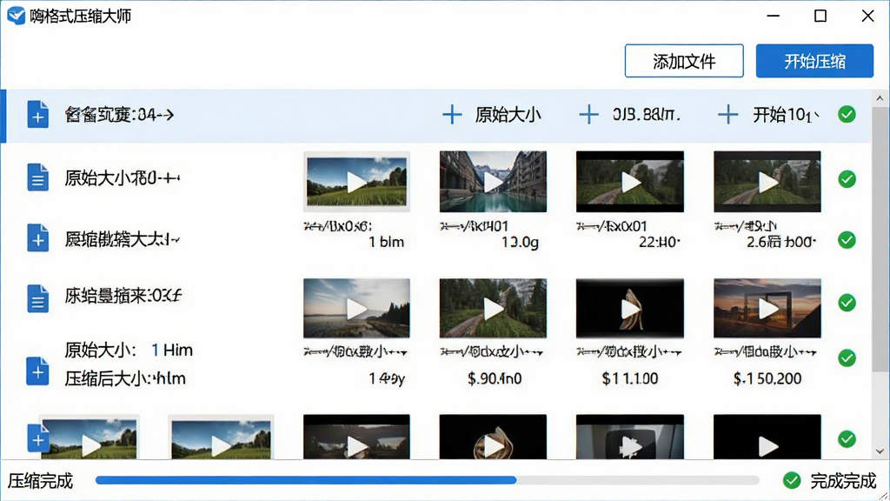Click green check in bottom thumbnail row
Screen dimensions: 890x501
[x=847, y=439]
